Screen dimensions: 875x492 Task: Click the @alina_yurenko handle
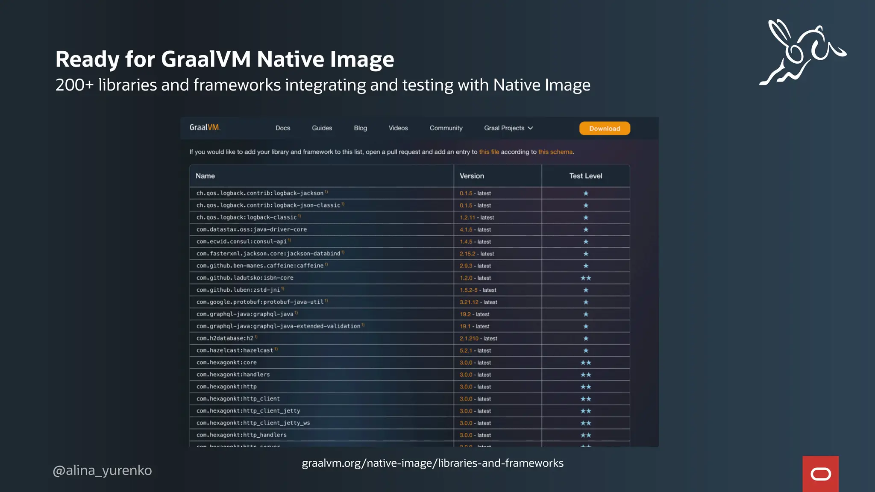(x=102, y=470)
